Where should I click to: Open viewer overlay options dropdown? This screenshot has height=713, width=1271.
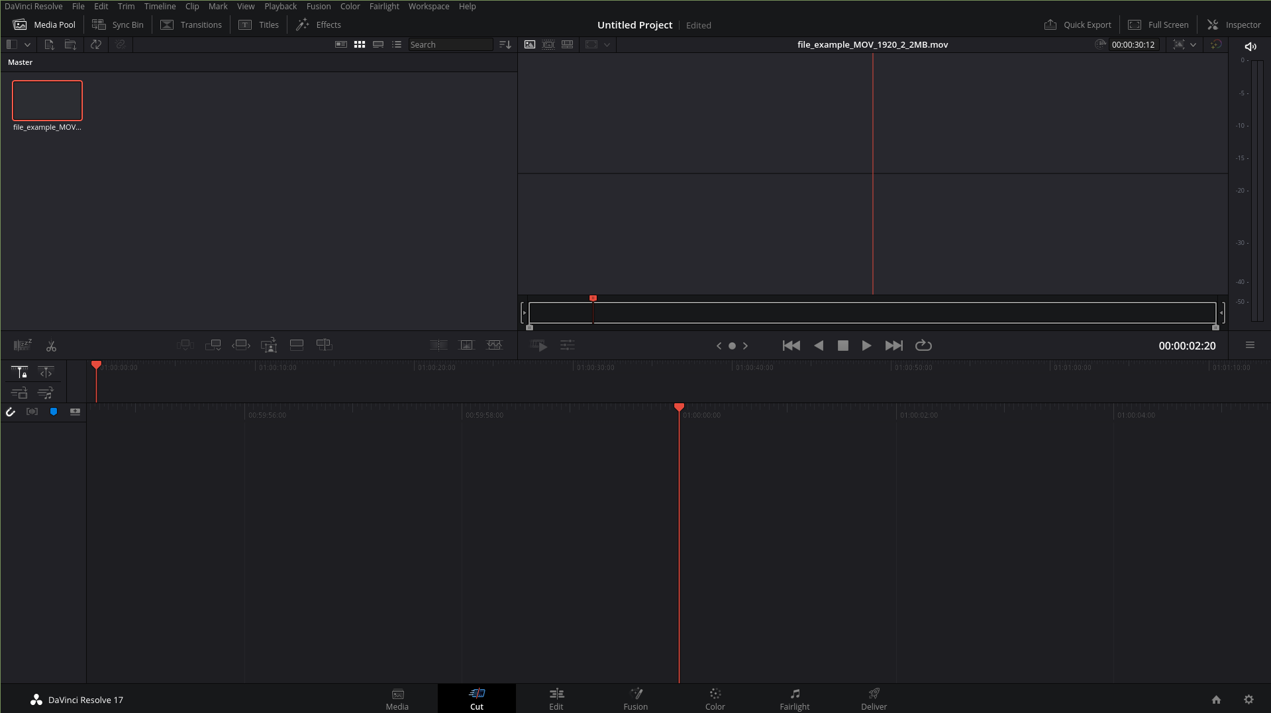coord(1193,44)
